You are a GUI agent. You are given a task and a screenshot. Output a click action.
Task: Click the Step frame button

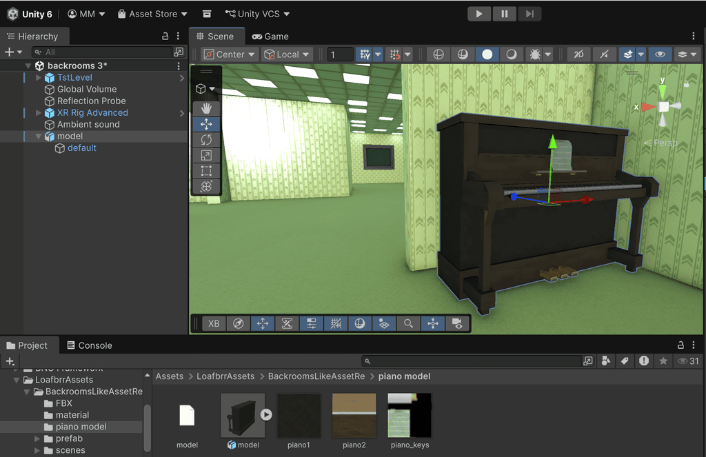point(529,14)
